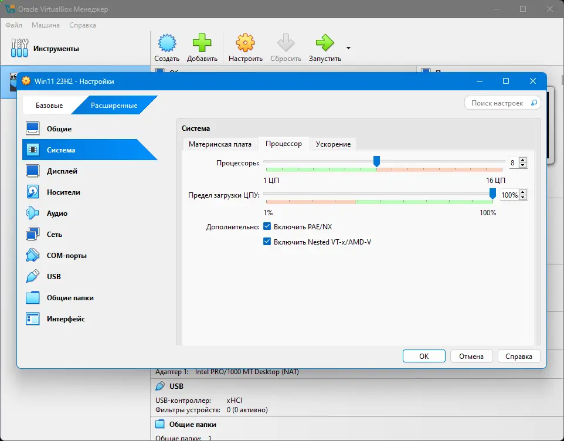Open the Сеть network category
The width and height of the screenshot is (564, 441).
pos(90,234)
